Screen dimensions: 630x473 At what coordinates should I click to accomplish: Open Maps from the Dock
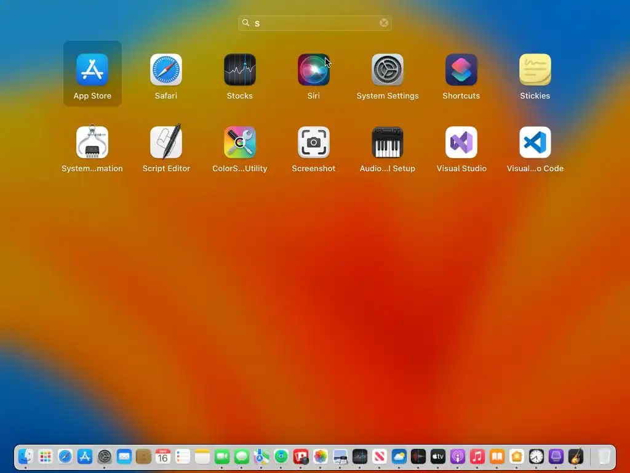coord(261,456)
